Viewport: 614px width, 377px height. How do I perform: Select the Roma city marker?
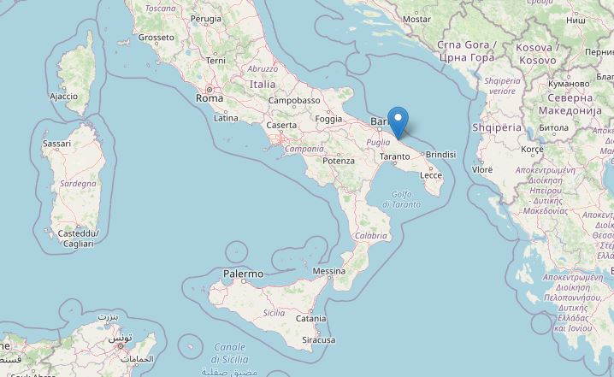click(210, 90)
